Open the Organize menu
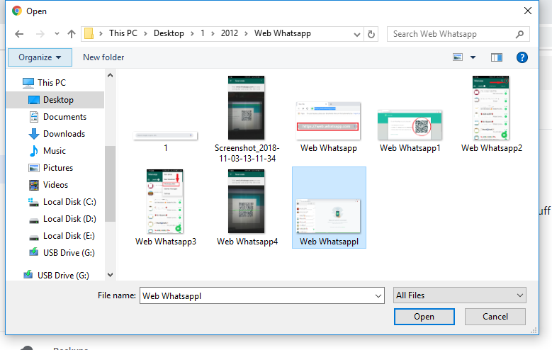The height and width of the screenshot is (350, 552). tap(40, 57)
